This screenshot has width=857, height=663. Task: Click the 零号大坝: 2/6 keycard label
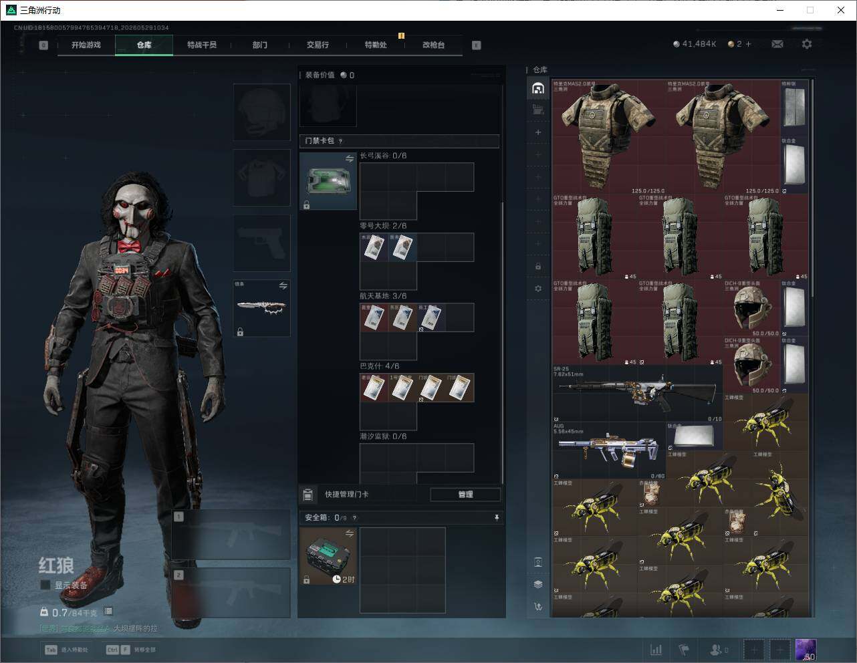(x=383, y=226)
